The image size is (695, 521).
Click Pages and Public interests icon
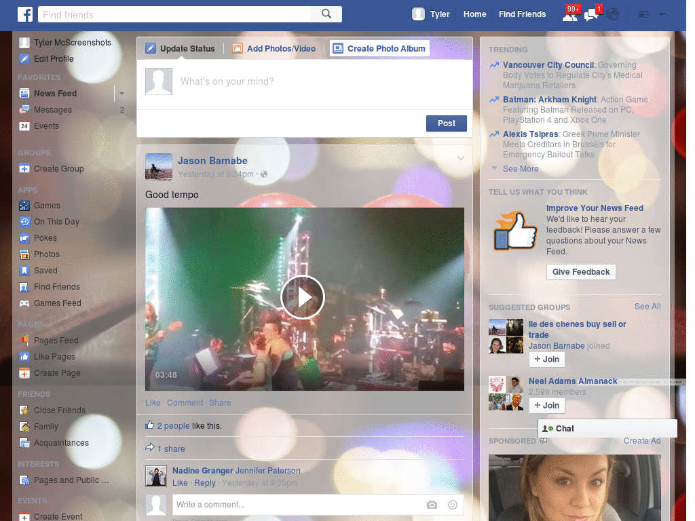(x=24, y=480)
